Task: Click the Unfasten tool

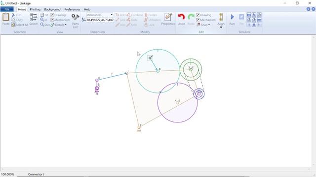Action: point(152,20)
